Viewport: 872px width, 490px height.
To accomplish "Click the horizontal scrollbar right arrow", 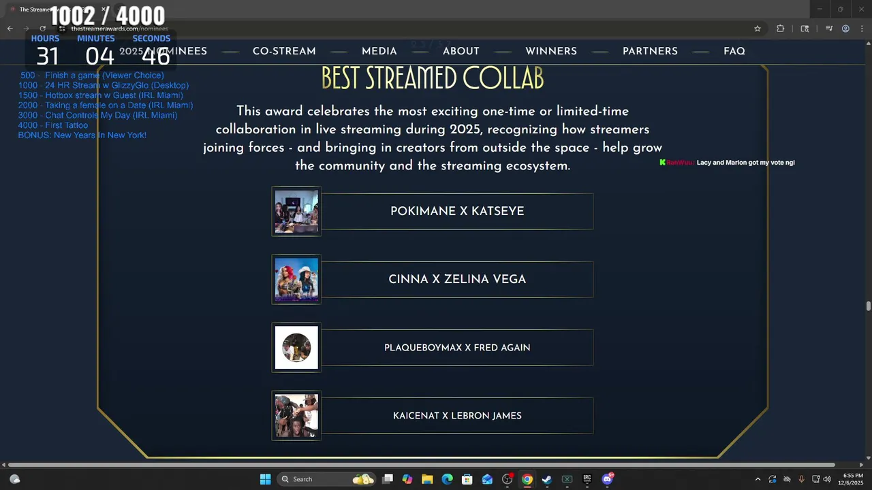I will coord(862,465).
